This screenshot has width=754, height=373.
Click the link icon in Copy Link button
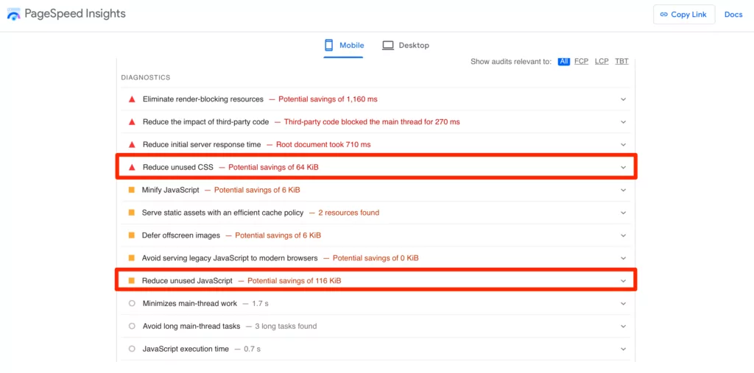point(664,15)
